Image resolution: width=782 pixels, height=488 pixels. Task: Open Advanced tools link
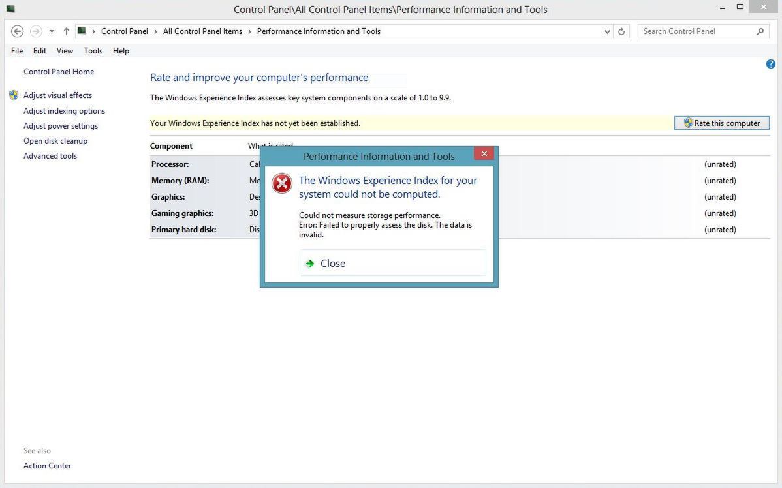(50, 156)
